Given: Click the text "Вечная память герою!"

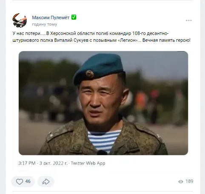Looking at the screenshot, I should click(166, 40).
